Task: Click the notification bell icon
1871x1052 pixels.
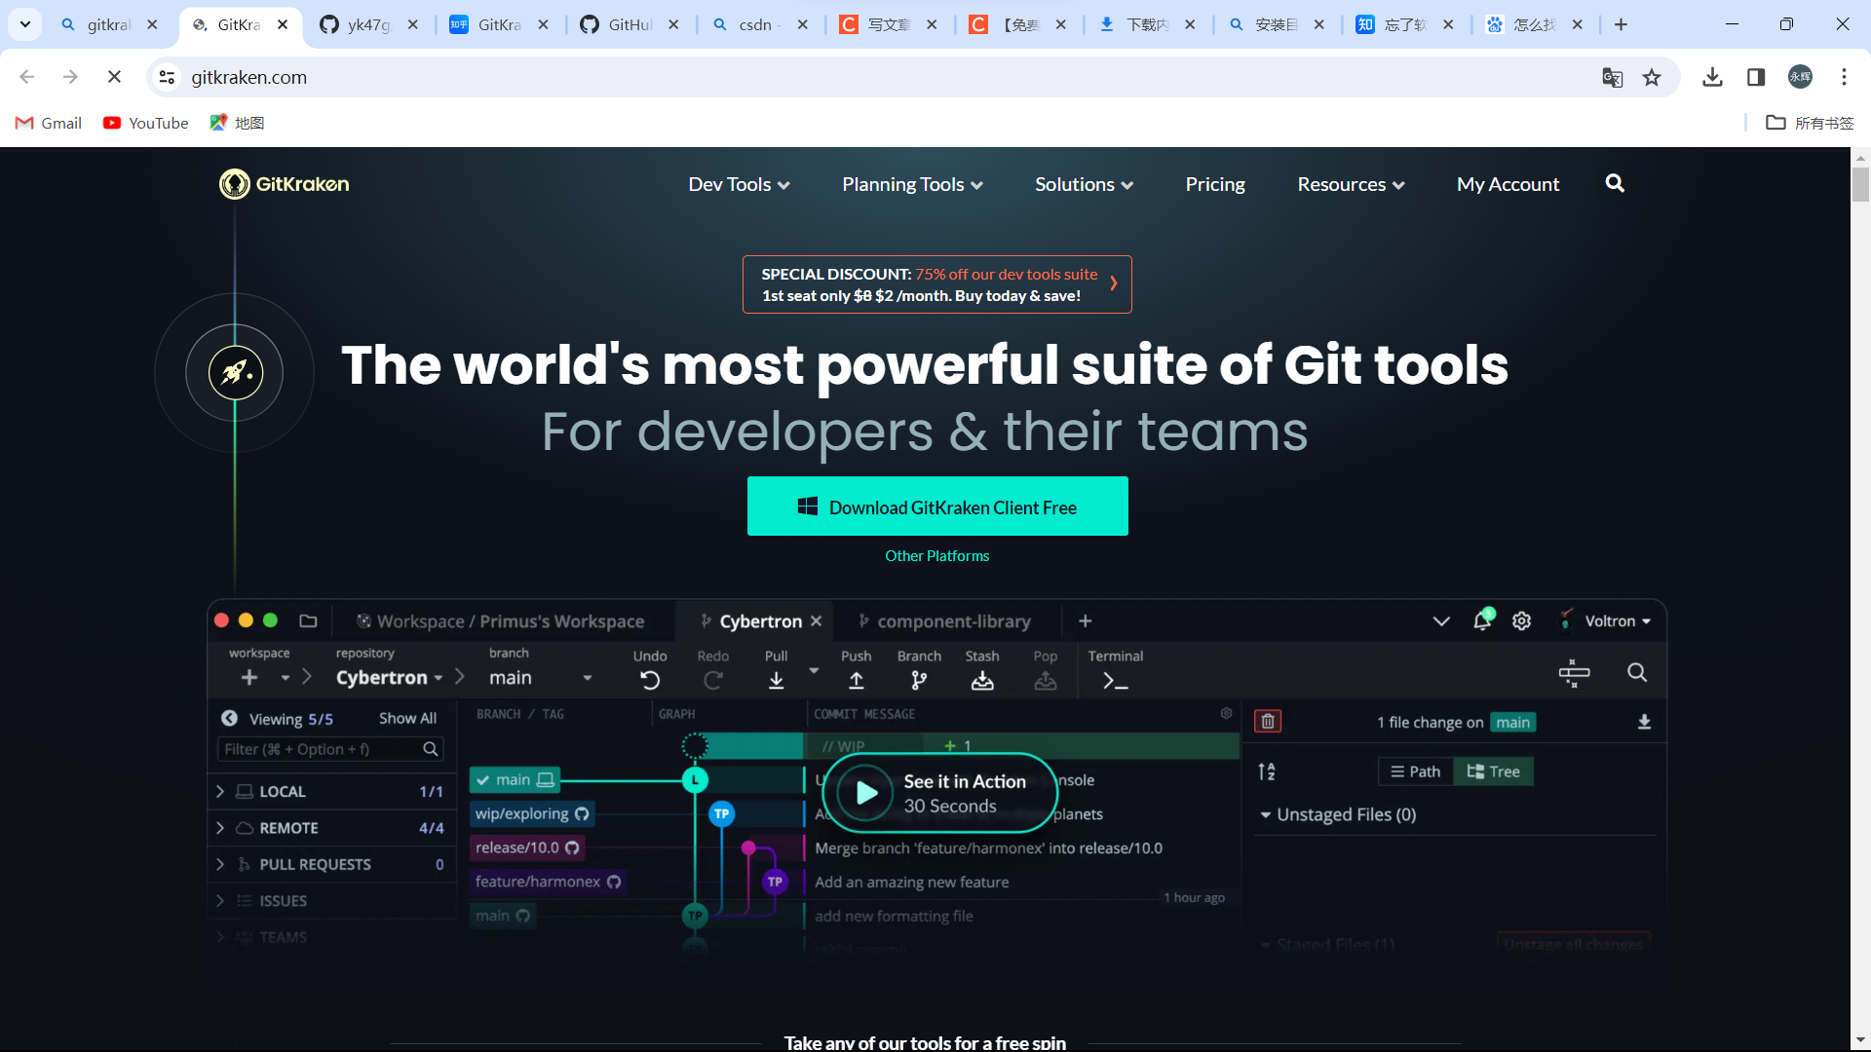Action: point(1482,620)
